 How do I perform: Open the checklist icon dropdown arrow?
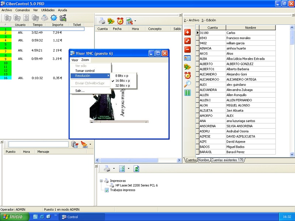(x=128, y=169)
